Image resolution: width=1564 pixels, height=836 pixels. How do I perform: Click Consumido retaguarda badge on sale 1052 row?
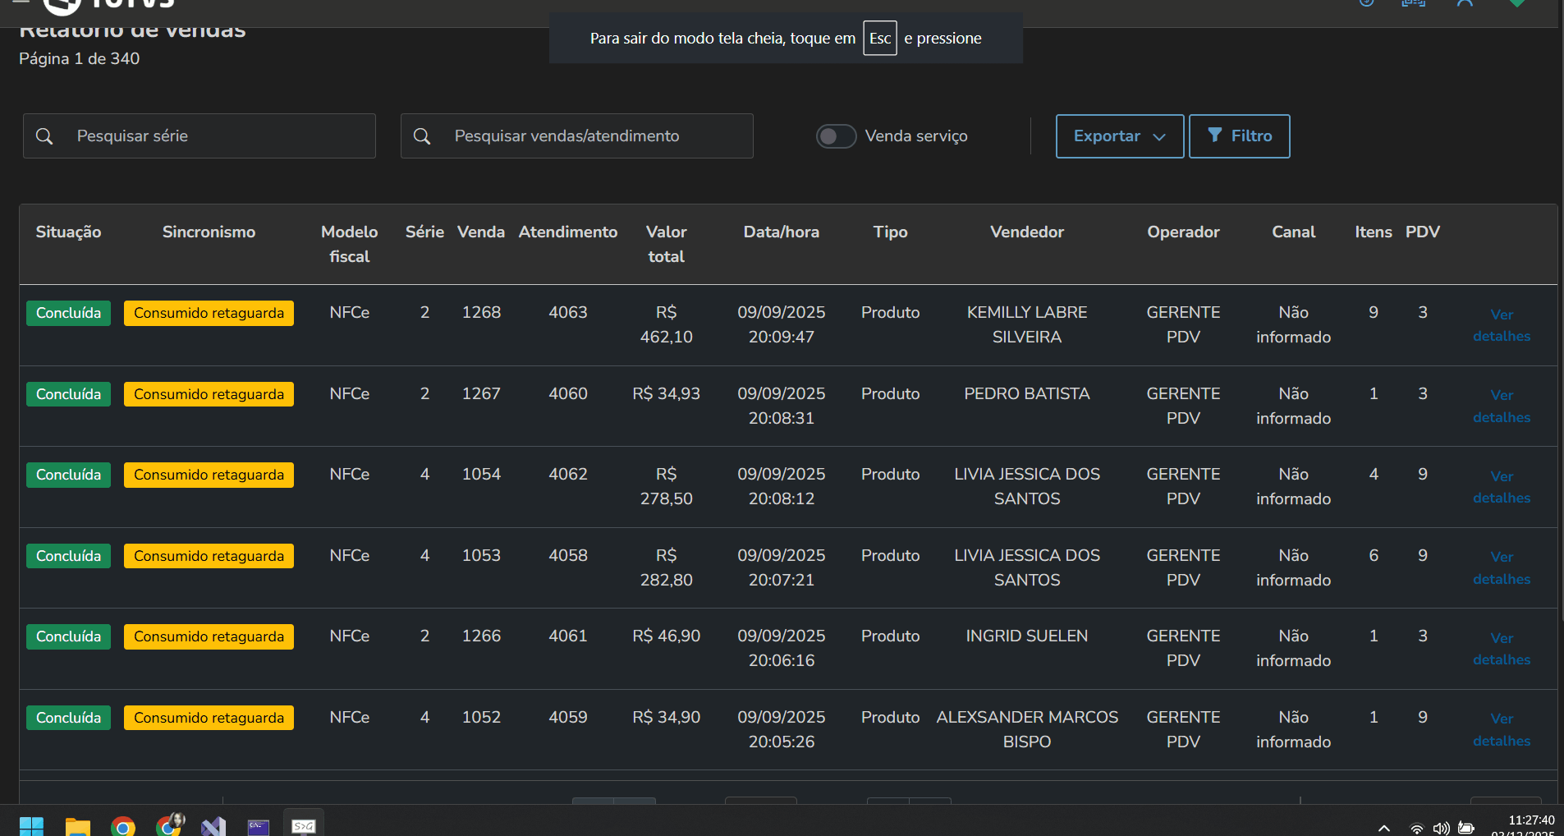tap(209, 718)
